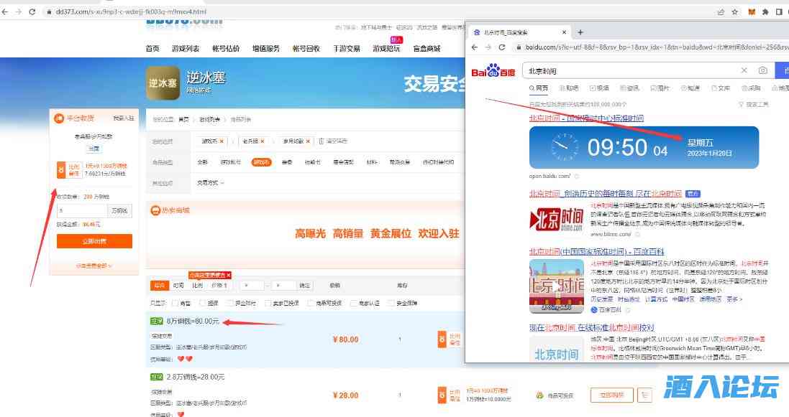Close the red tooltip above sort bar

[x=228, y=275]
